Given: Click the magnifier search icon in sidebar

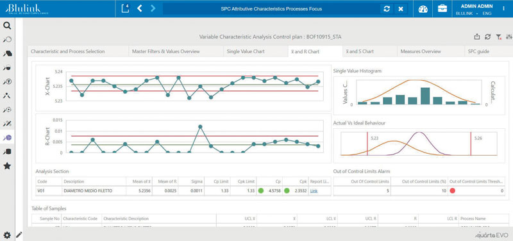Looking at the screenshot, I should [x=7, y=26].
